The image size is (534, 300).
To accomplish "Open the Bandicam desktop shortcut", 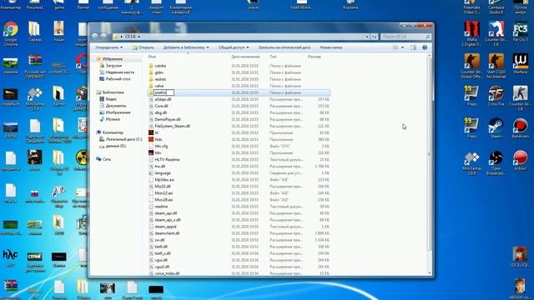I will [520, 128].
